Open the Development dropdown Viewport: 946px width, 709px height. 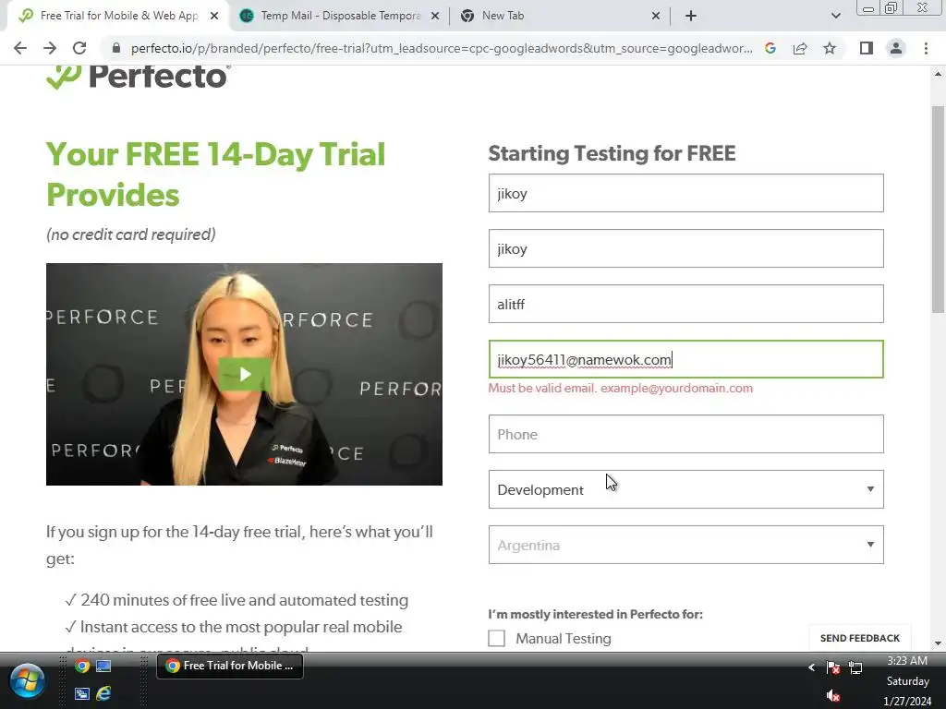tap(686, 489)
